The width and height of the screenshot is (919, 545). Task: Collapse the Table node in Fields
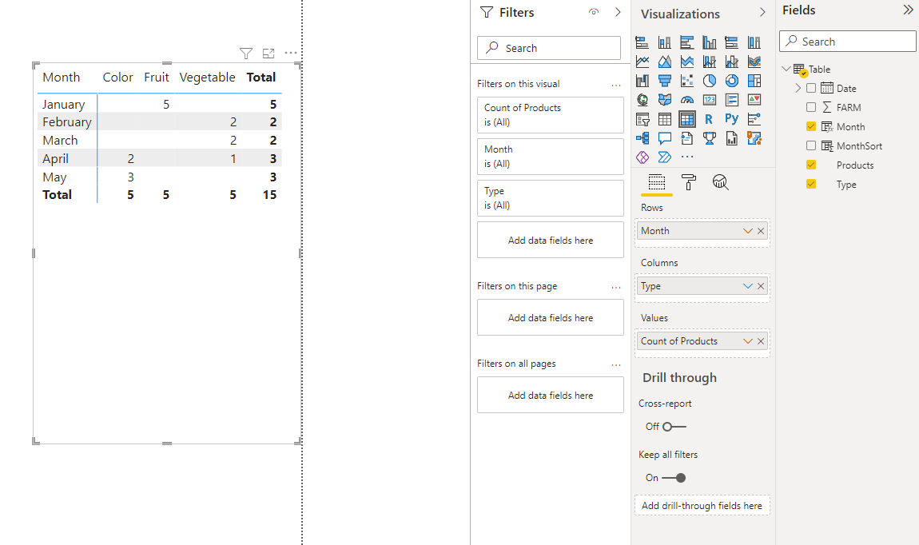click(x=786, y=70)
